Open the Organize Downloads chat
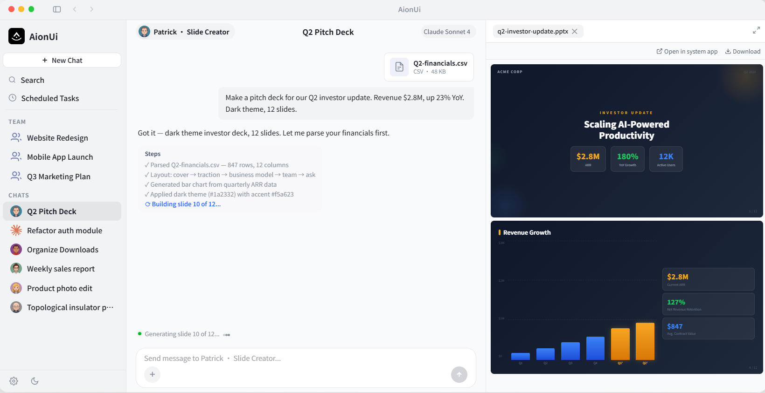765x393 pixels. (62, 250)
